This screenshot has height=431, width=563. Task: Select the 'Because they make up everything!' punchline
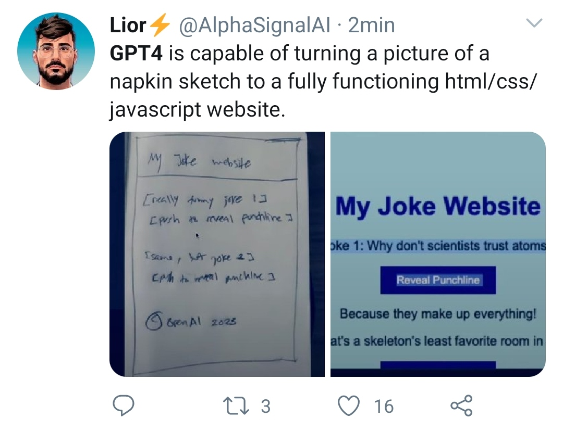pos(438,314)
